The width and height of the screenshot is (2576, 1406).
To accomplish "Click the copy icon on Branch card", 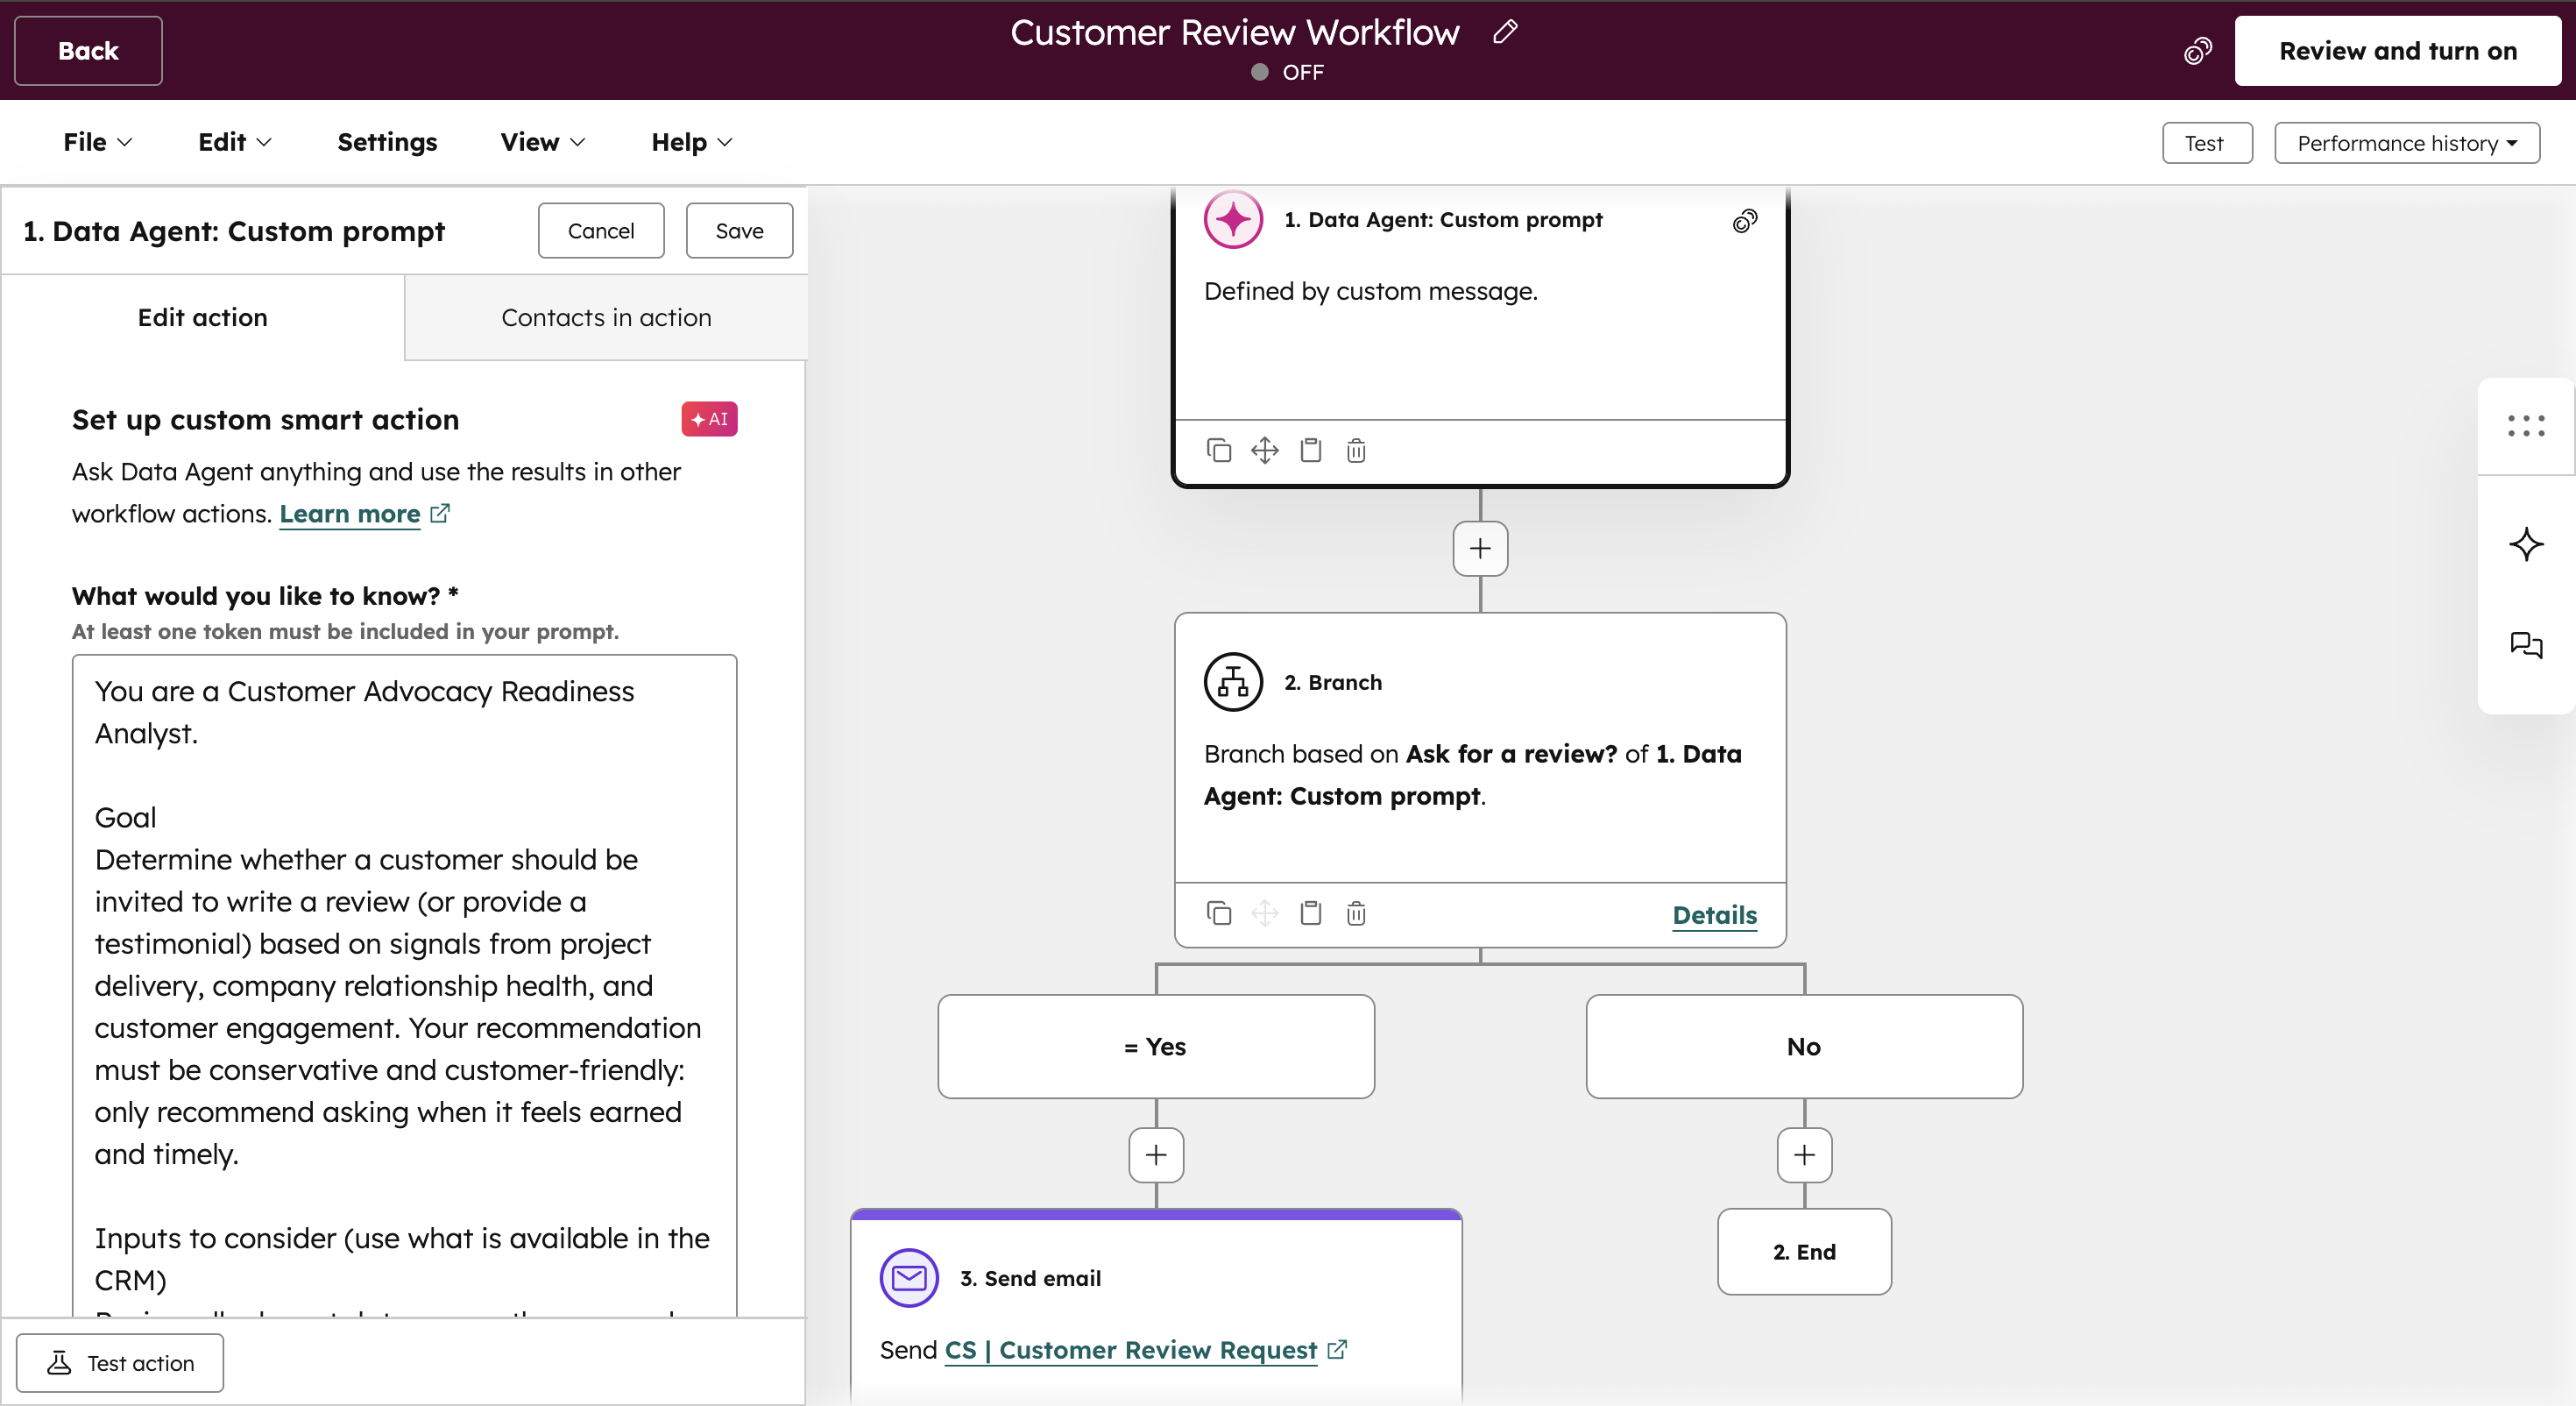I will 1218,912.
